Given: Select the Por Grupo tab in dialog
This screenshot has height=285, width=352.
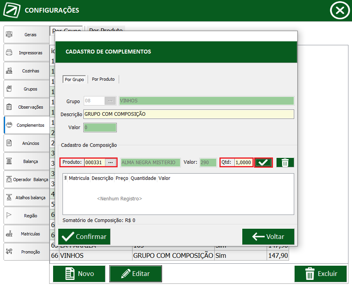Looking at the screenshot, I should [x=74, y=79].
